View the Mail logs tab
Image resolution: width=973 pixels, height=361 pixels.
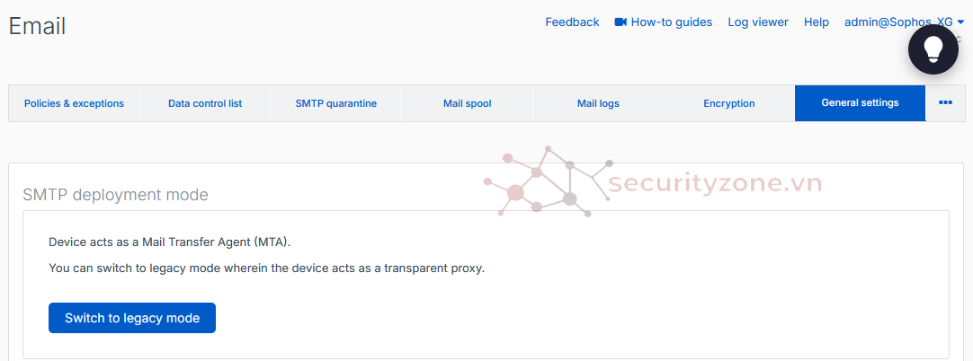(x=598, y=103)
